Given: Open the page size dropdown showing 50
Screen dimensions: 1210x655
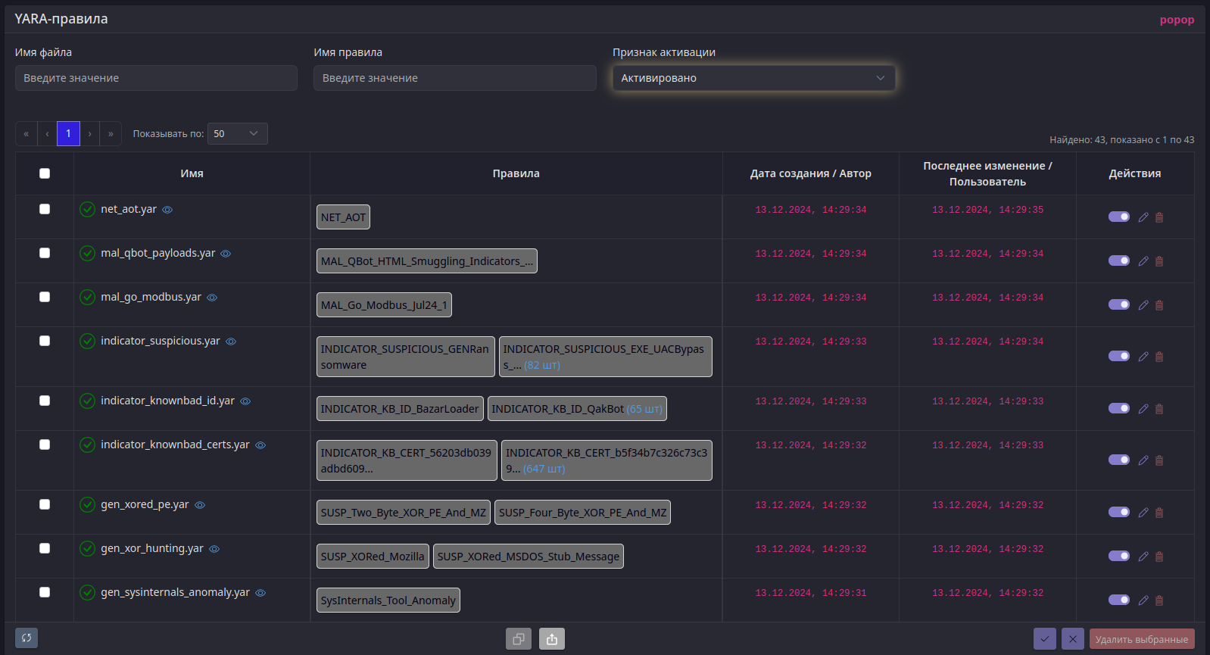Looking at the screenshot, I should (237, 134).
